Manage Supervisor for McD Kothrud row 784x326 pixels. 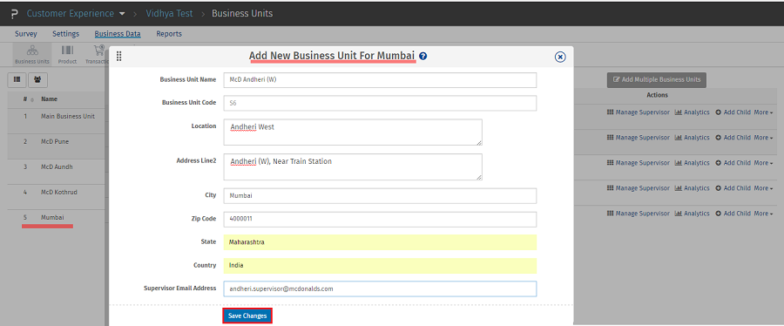click(638, 188)
